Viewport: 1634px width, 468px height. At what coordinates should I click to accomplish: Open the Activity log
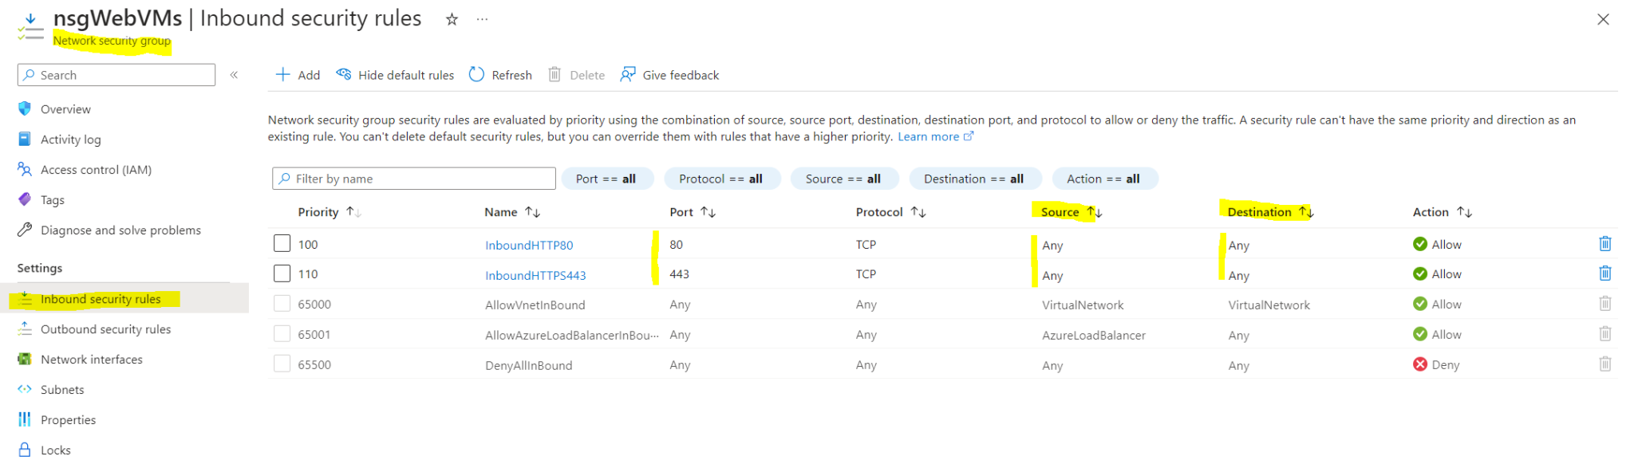click(71, 140)
